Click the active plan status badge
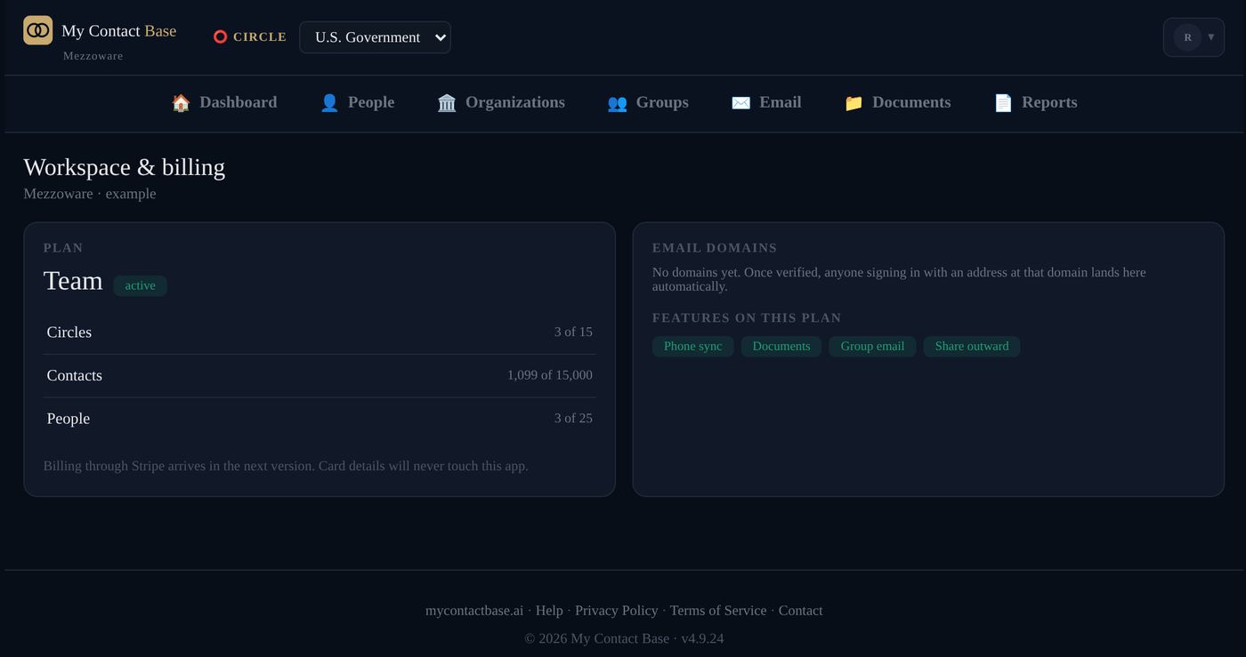1246x657 pixels. (x=140, y=285)
